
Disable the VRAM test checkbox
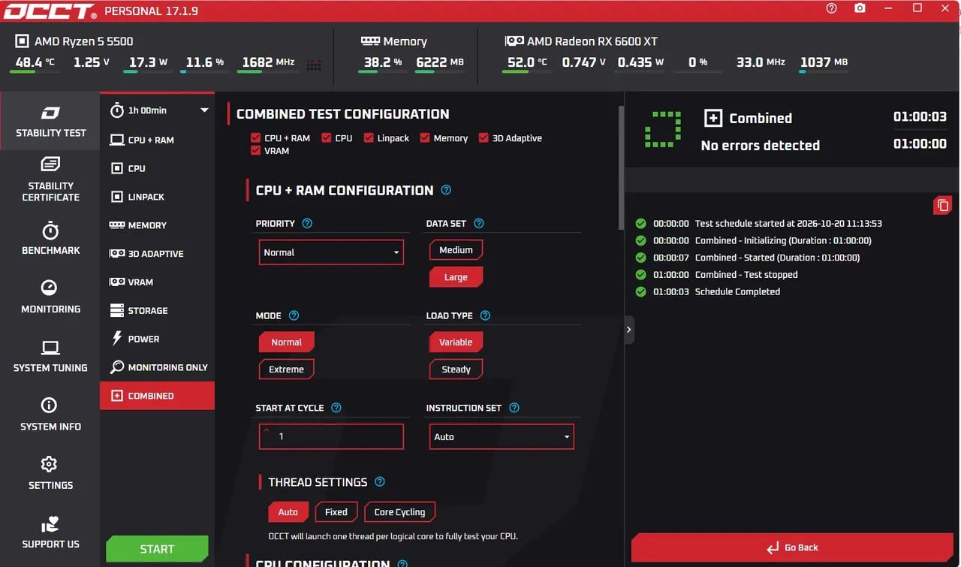(256, 151)
